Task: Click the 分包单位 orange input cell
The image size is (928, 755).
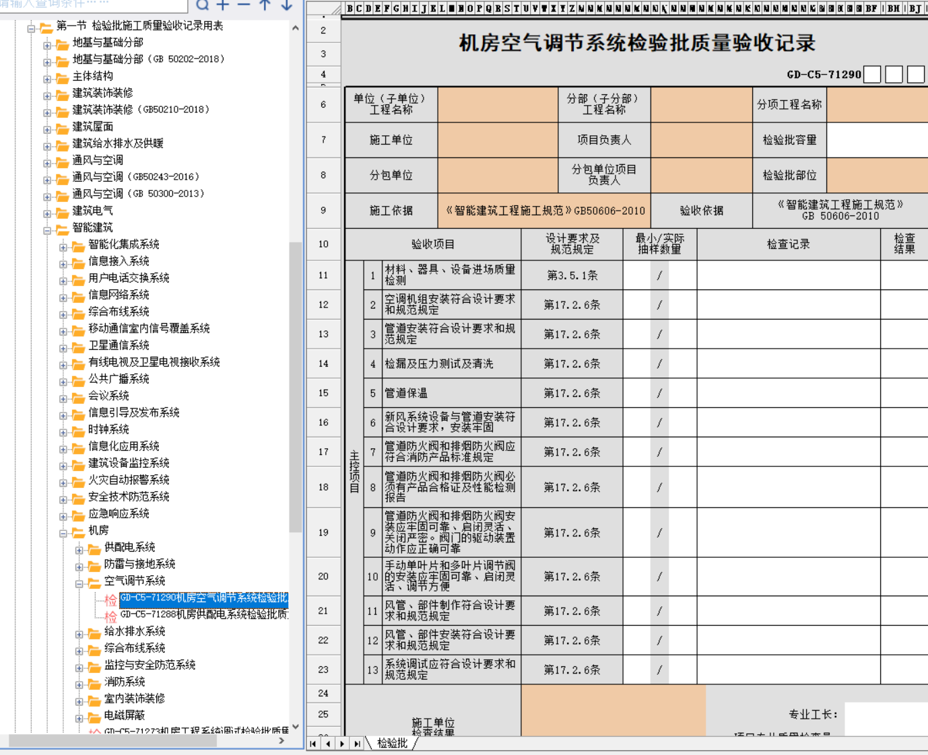Action: point(498,175)
